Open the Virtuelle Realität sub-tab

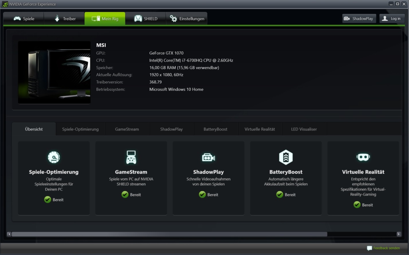click(260, 129)
